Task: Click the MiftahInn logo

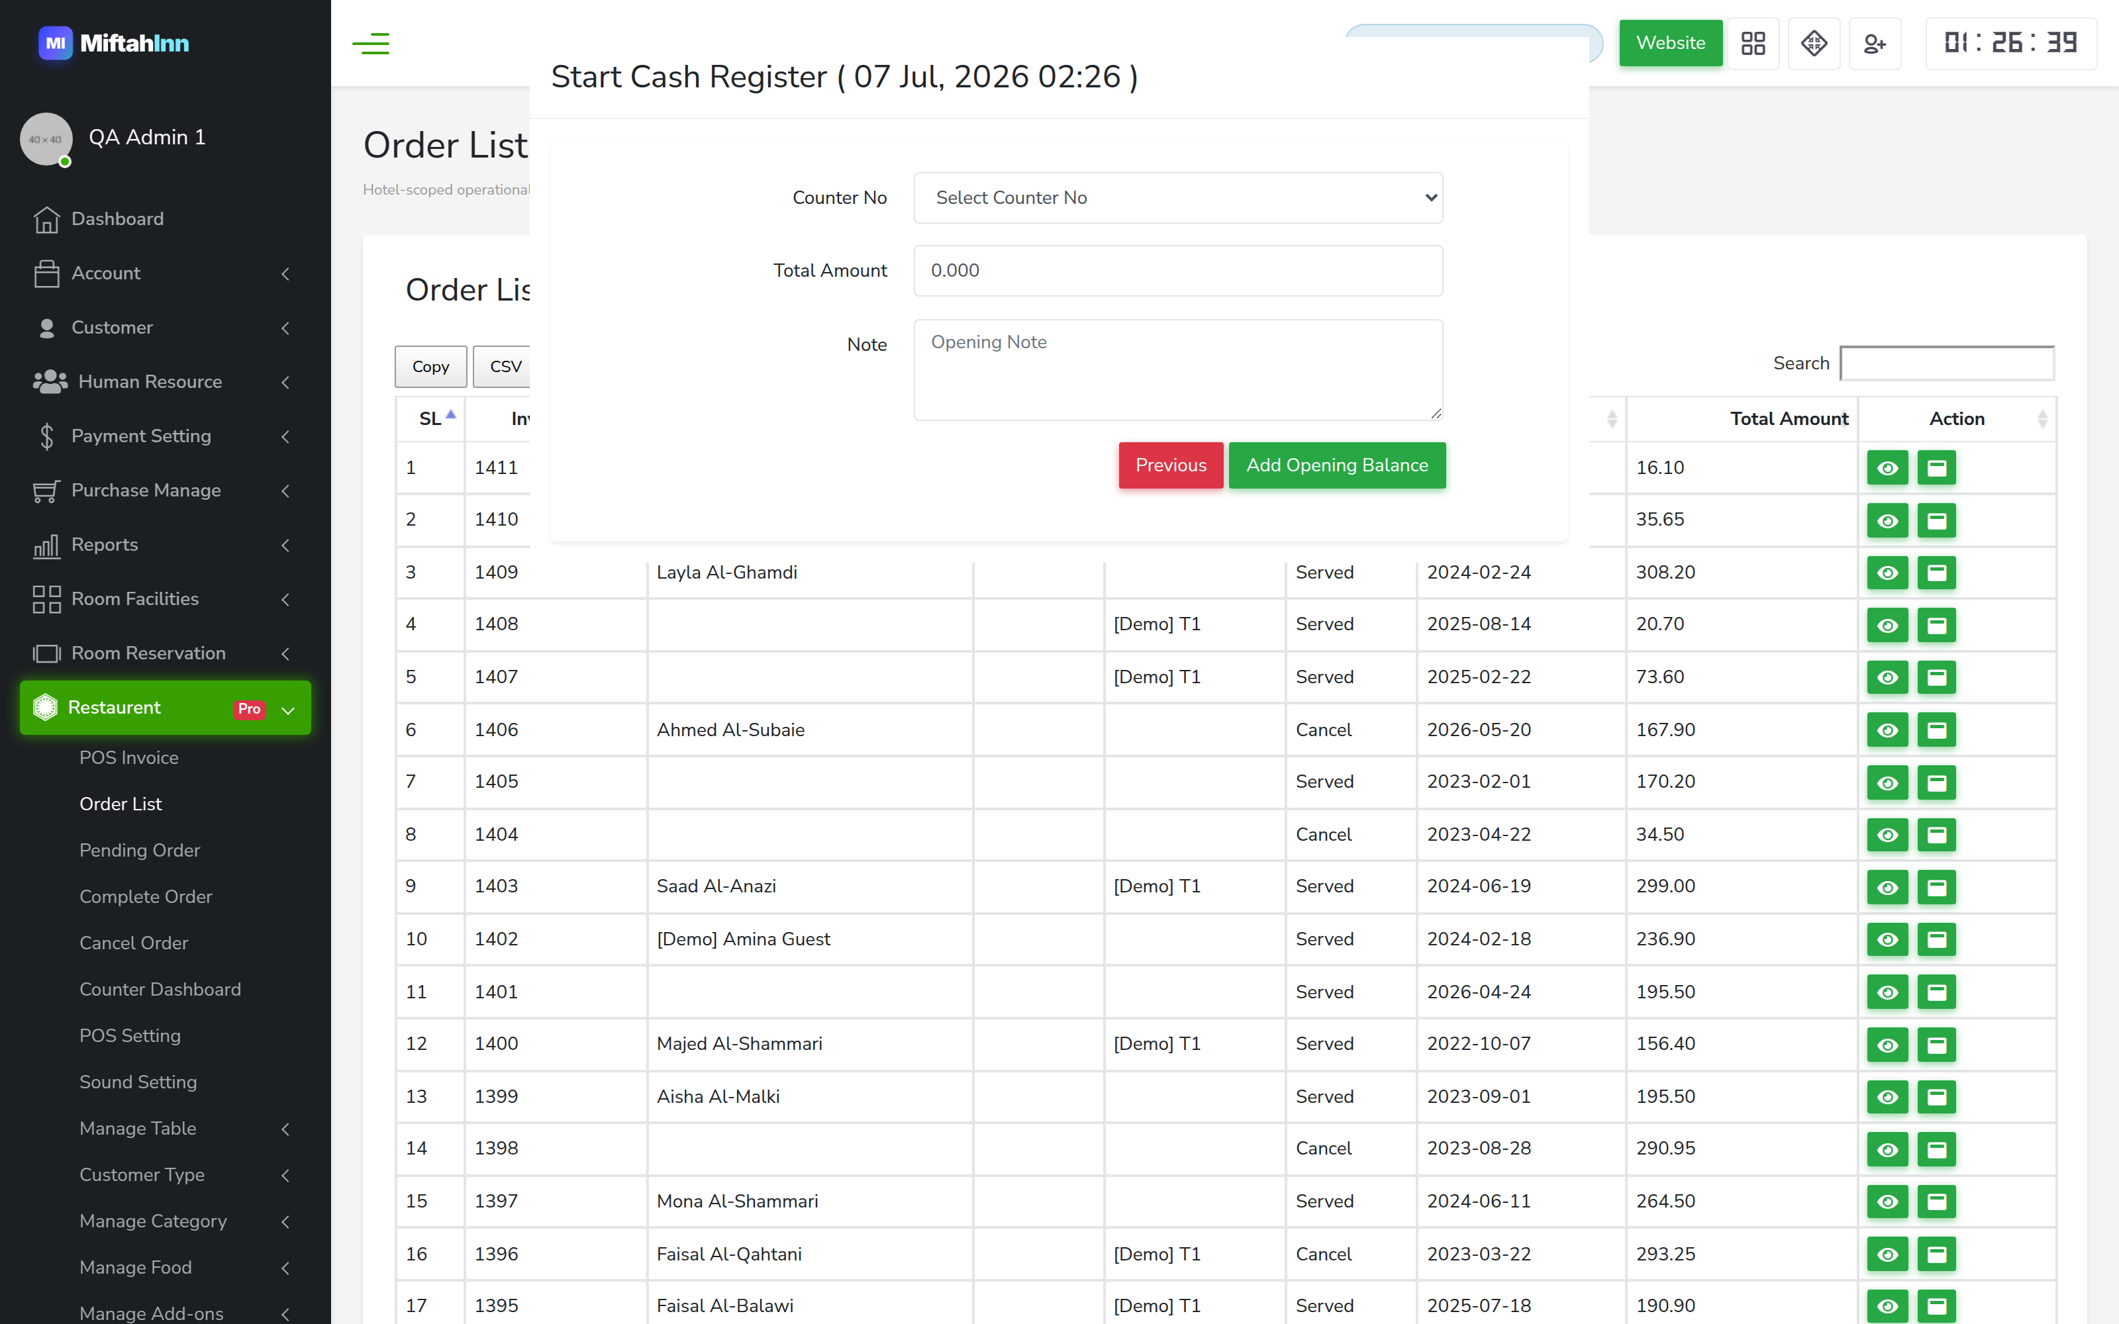Action: click(x=114, y=43)
